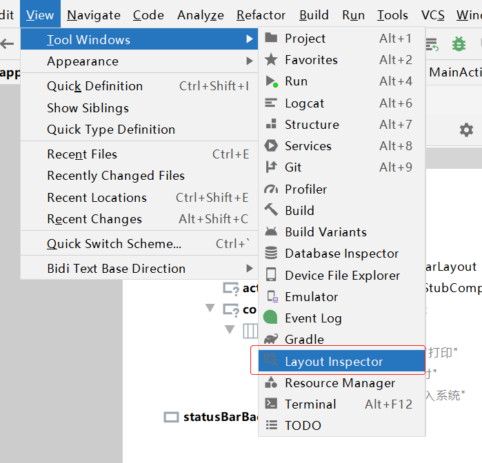The height and width of the screenshot is (463, 482).
Task: Open the Profiler tool window
Action: [x=341, y=189]
